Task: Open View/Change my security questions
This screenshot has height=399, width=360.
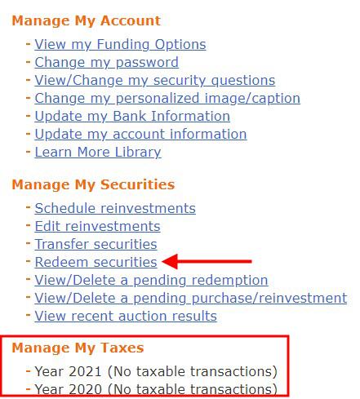Action: [x=155, y=80]
